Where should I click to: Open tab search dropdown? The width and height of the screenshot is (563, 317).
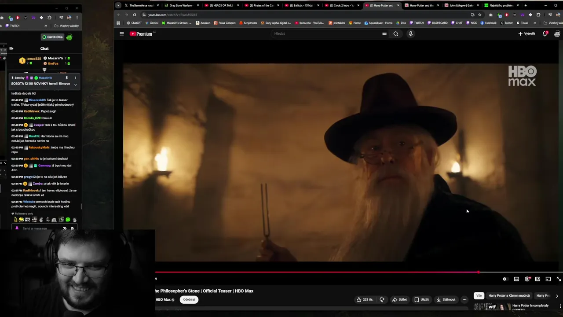click(118, 5)
